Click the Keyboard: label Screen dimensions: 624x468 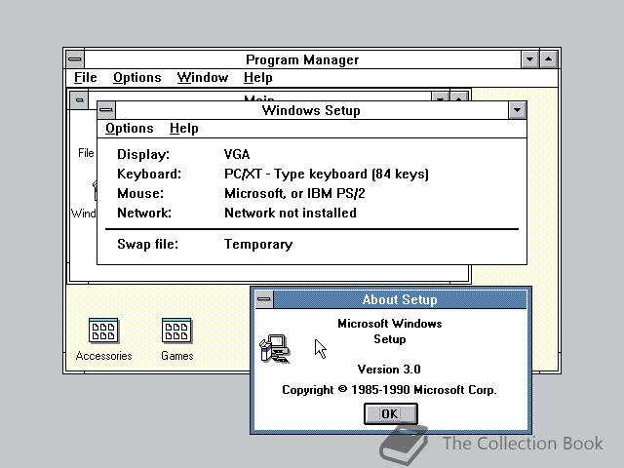(149, 174)
